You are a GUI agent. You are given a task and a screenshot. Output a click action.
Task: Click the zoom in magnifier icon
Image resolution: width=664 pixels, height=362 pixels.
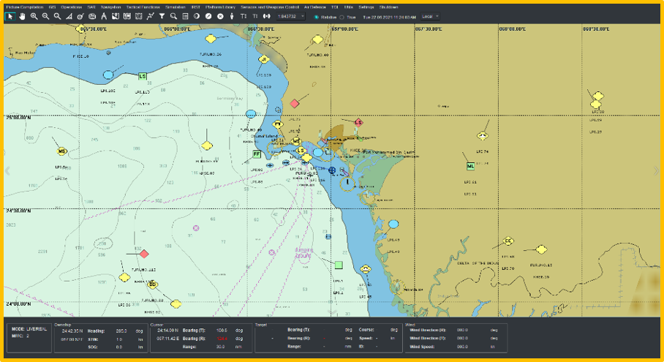[x=34, y=16]
